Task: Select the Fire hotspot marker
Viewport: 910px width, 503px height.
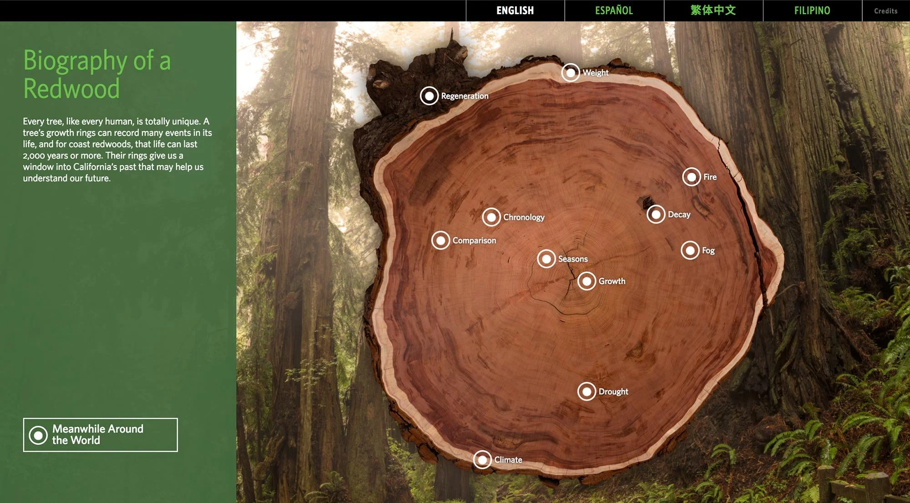Action: coord(692,177)
